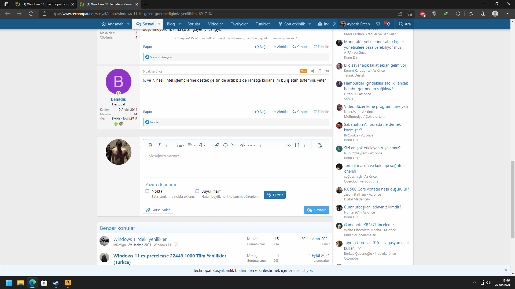Image resolution: width=515 pixels, height=289 pixels.
Task: Click into the message text area
Action: pos(236,163)
